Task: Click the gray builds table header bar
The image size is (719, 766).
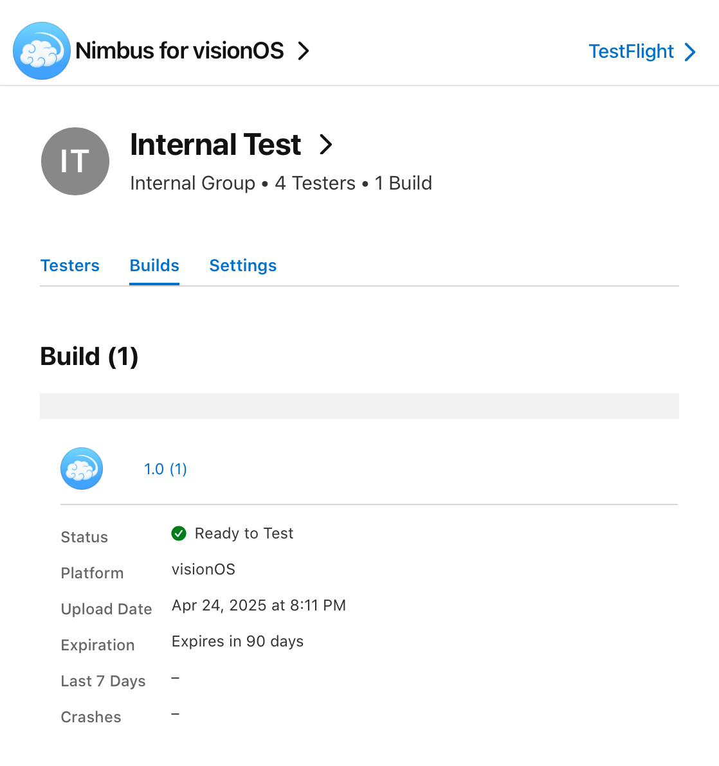Action: click(359, 406)
